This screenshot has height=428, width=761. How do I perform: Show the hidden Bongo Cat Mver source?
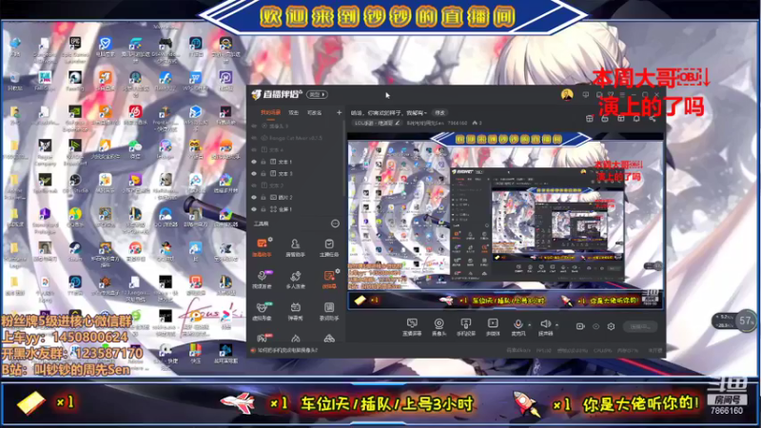pos(254,138)
